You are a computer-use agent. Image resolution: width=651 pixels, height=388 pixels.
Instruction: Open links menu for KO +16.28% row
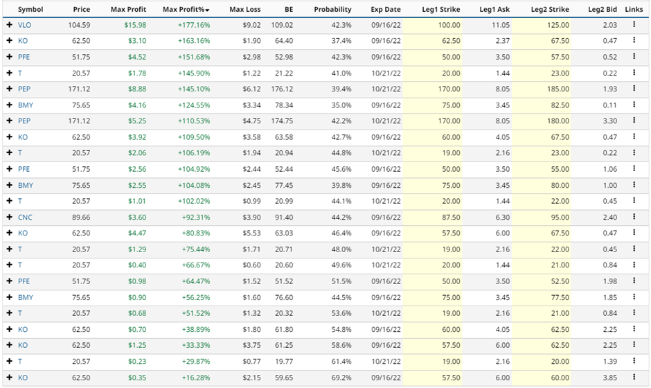pos(634,377)
